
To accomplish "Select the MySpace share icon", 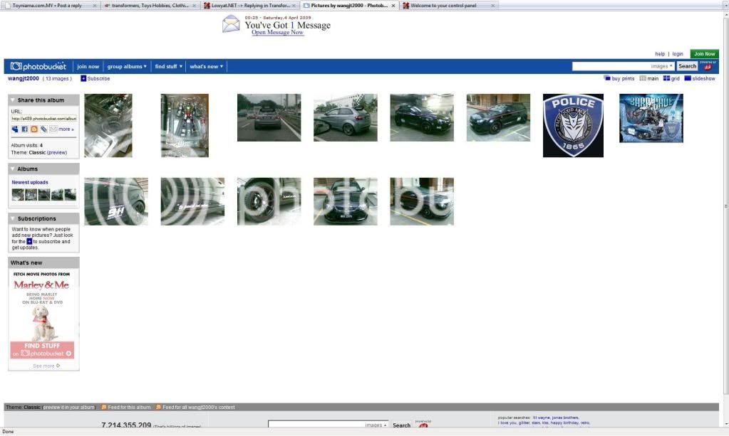I will 15,129.
